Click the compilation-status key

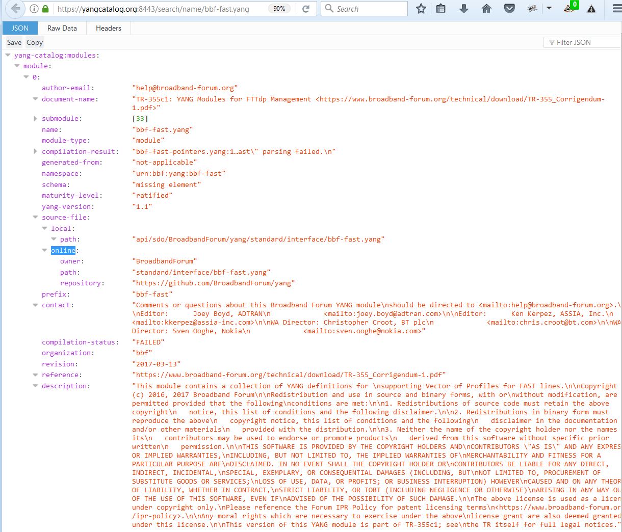80,342
